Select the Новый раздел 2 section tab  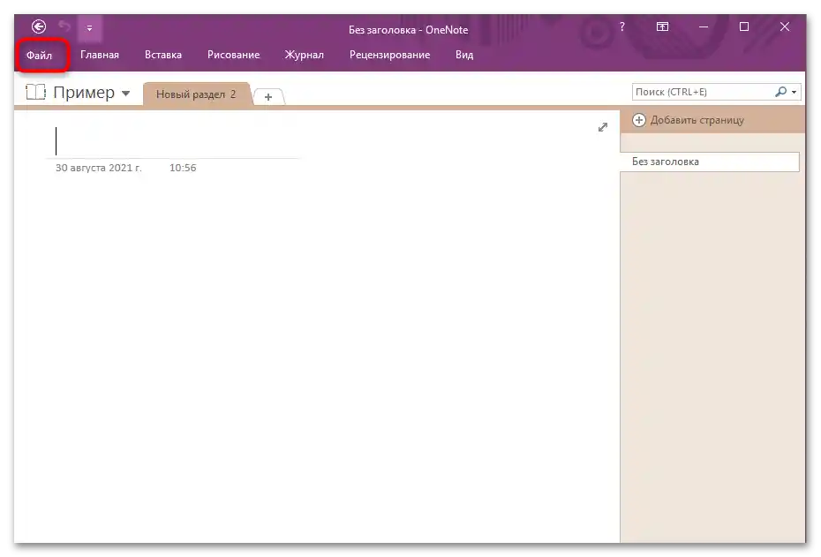(x=196, y=94)
